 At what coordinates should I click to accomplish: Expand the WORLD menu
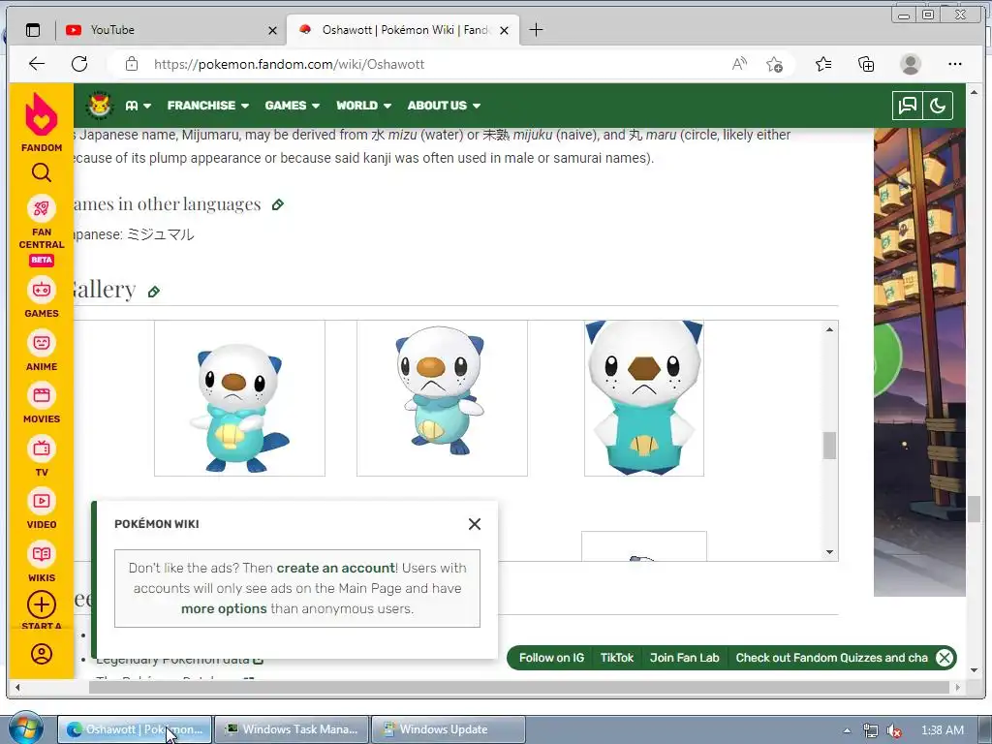[x=364, y=106]
